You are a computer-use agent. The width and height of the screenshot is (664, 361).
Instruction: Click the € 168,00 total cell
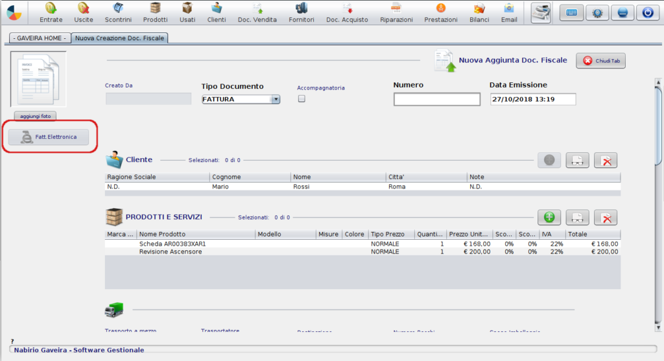click(x=593, y=244)
